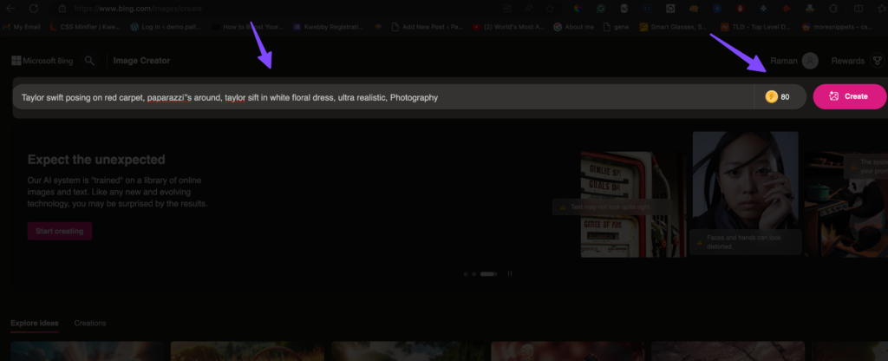
Task: Select the Explore ideas tab
Action: pyautogui.click(x=35, y=323)
